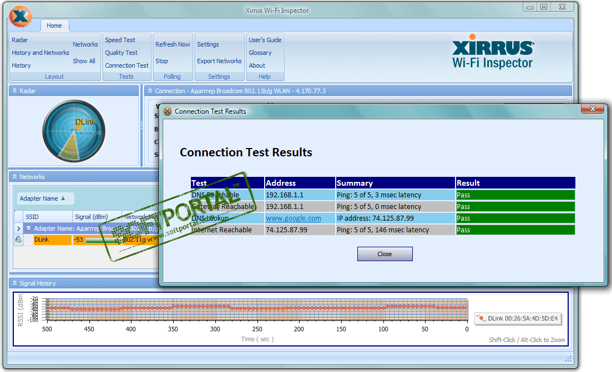Click the Connection Test Results dialog title icon
The image size is (612, 372).
point(168,111)
